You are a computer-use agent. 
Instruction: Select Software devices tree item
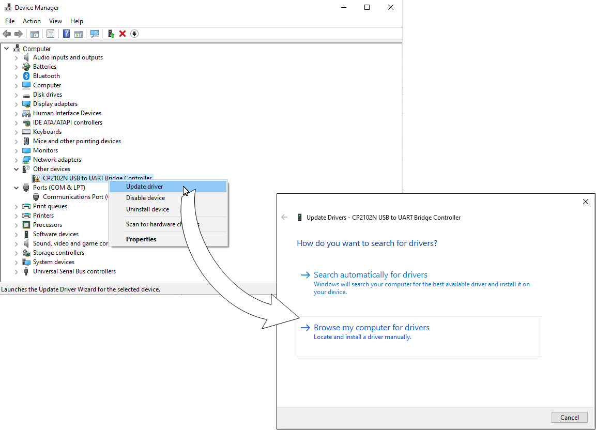pyautogui.click(x=55, y=234)
